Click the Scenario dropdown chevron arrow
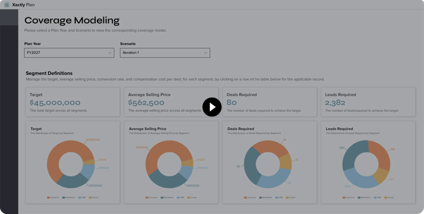The width and height of the screenshot is (424, 214). pyautogui.click(x=206, y=53)
